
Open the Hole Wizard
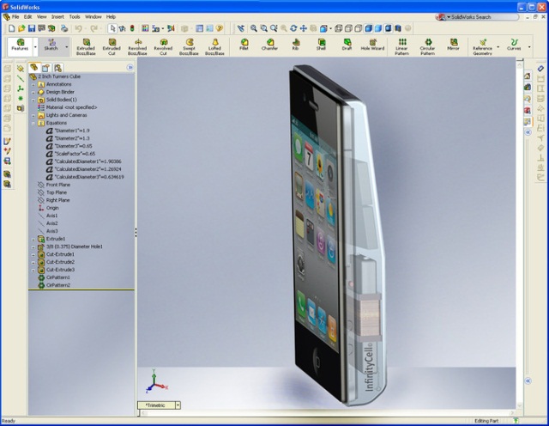coord(372,45)
